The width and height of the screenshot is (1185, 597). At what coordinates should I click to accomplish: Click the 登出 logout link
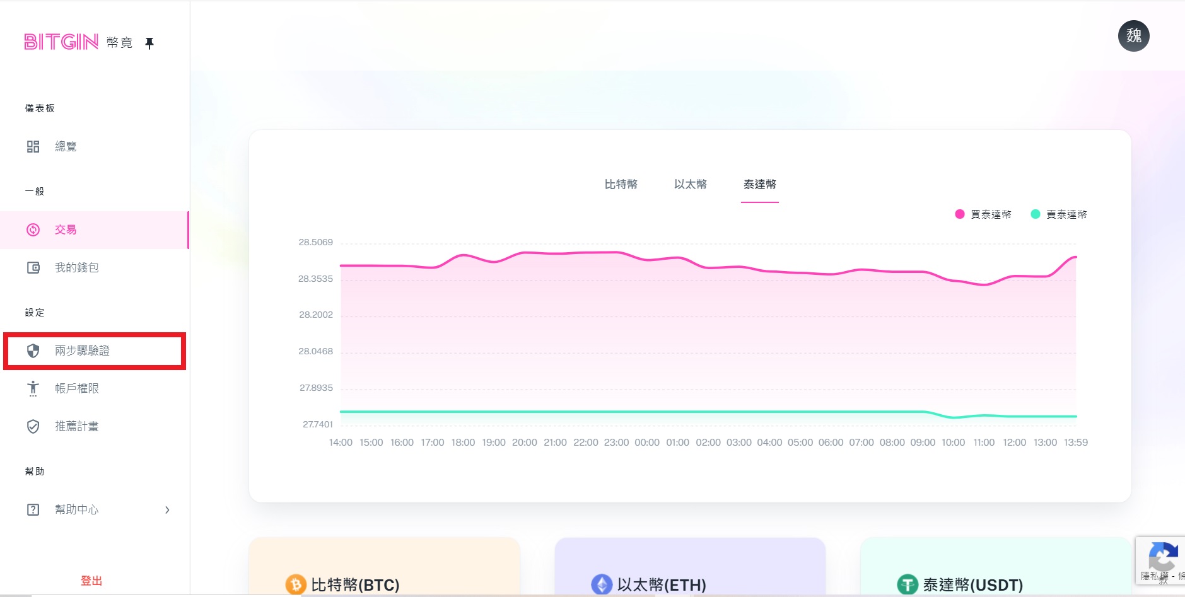coord(91,581)
